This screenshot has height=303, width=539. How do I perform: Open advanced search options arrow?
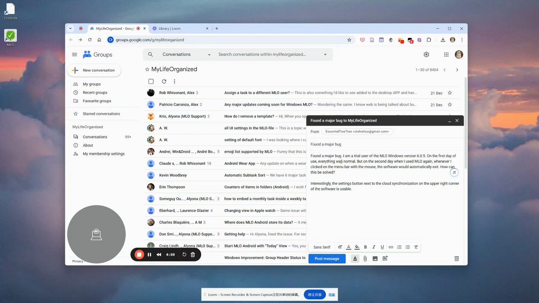tap(325, 54)
